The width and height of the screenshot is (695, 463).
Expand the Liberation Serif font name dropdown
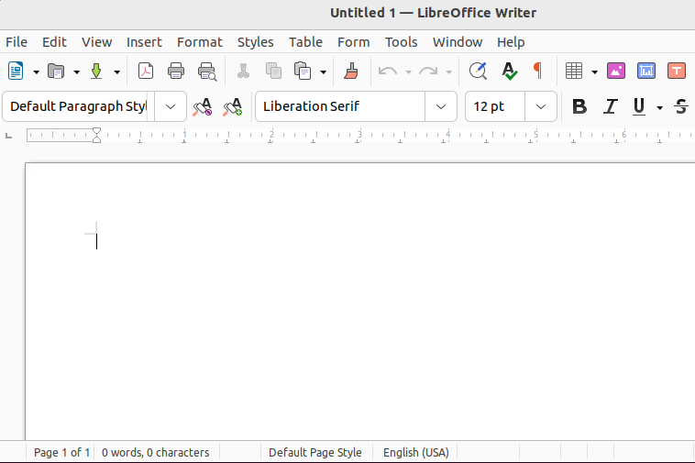pyautogui.click(x=441, y=106)
